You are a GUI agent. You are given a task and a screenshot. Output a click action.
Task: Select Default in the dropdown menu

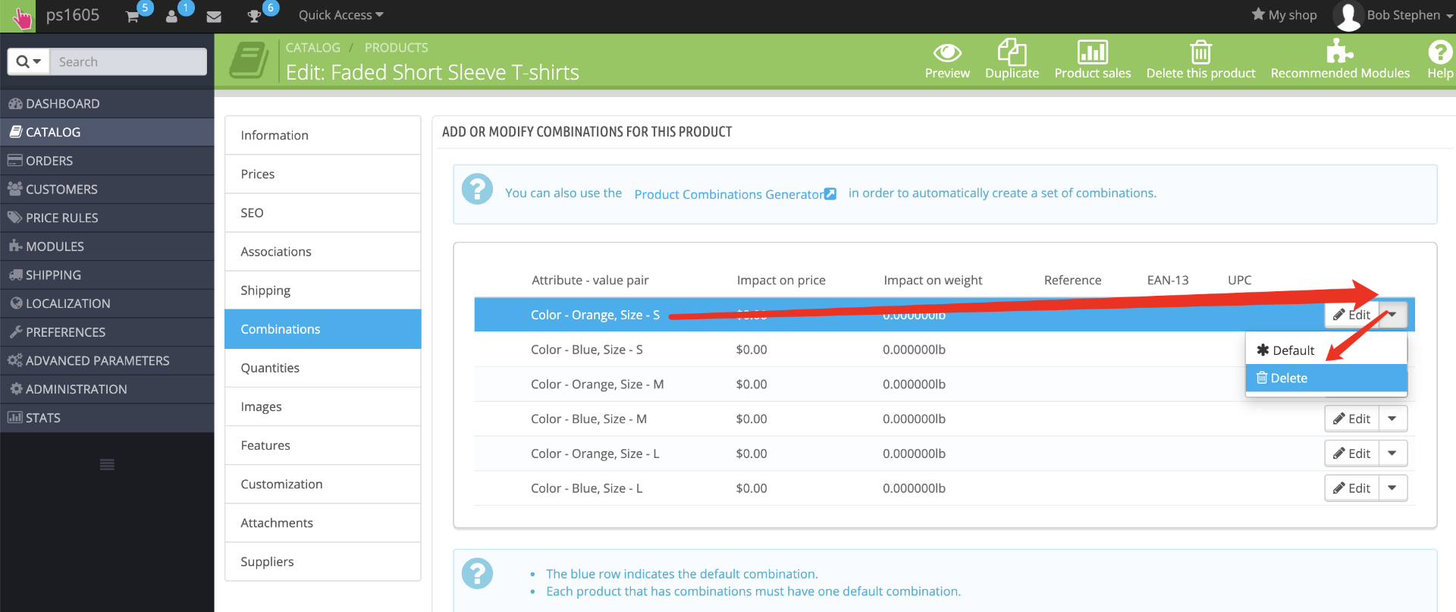(1326, 350)
